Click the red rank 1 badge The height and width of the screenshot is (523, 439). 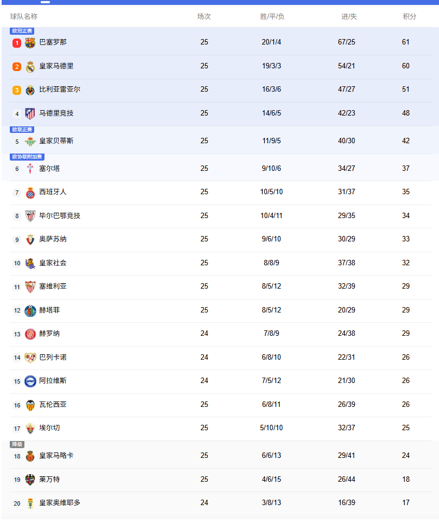pos(17,43)
